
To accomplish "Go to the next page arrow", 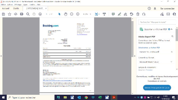I will pyautogui.click(x=40, y=14).
